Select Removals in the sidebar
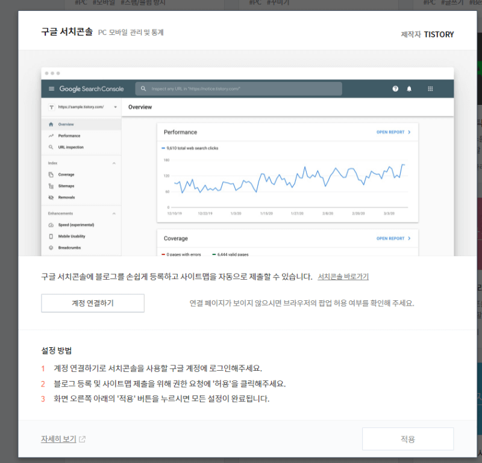 click(x=67, y=198)
